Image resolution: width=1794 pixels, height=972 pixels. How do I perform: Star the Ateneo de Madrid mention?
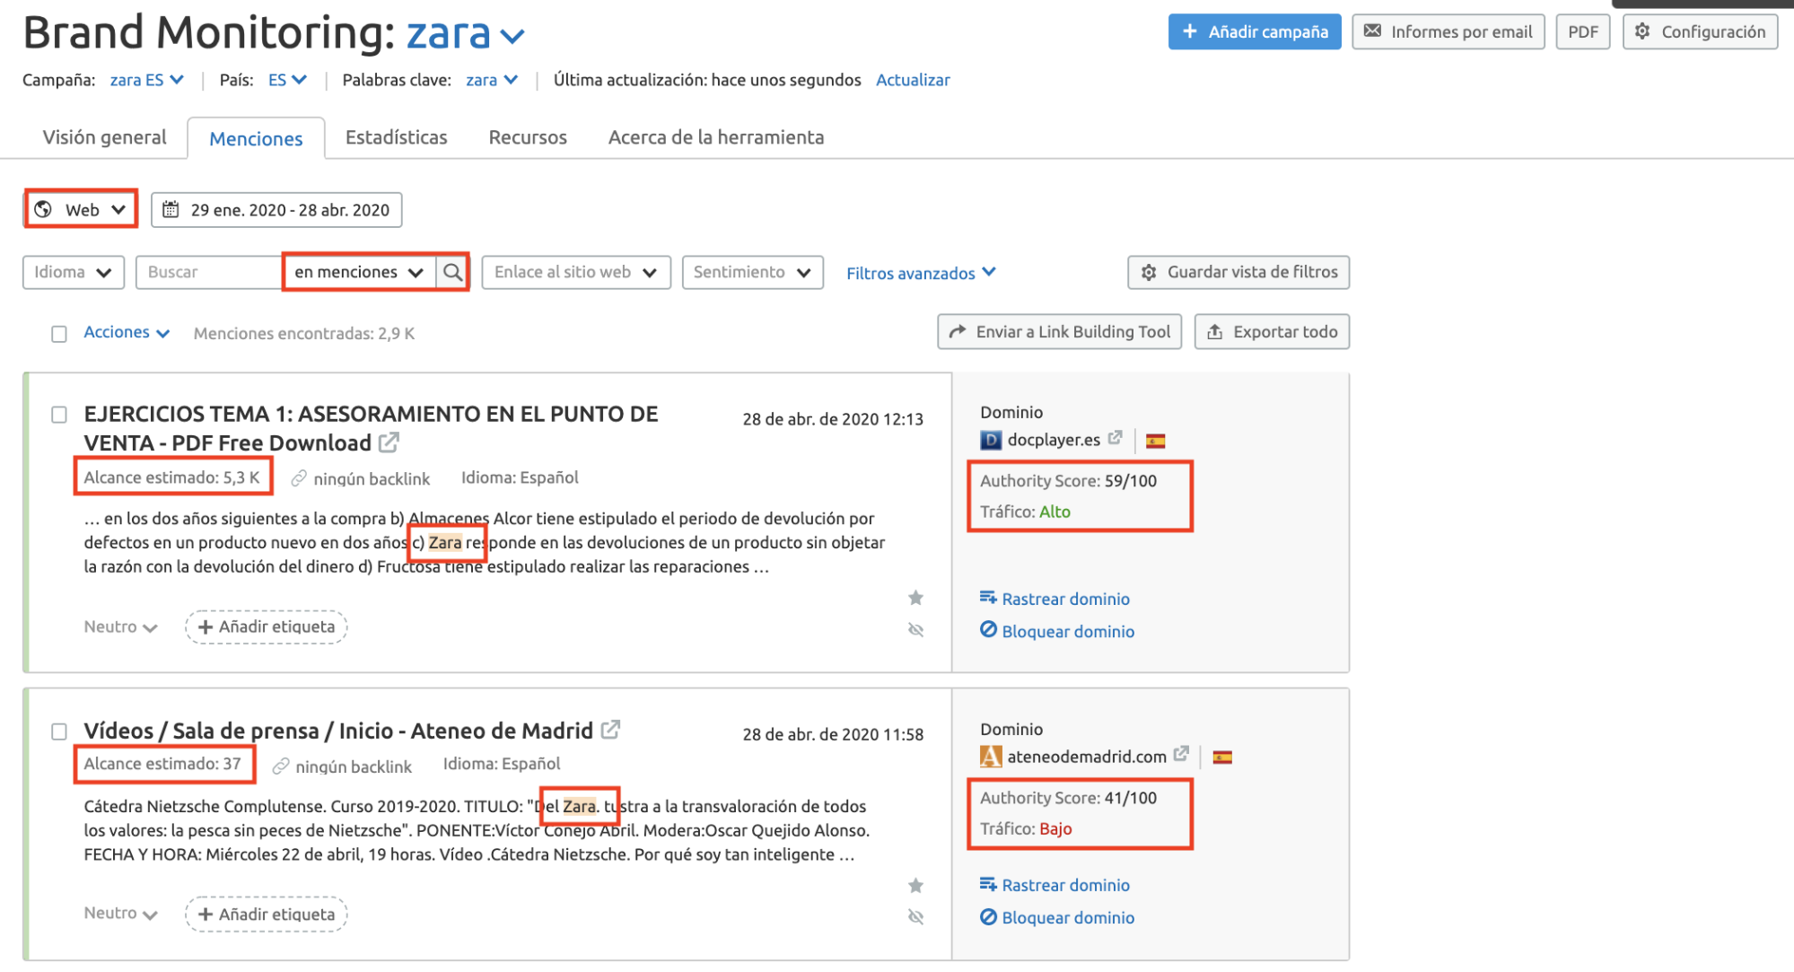click(915, 886)
